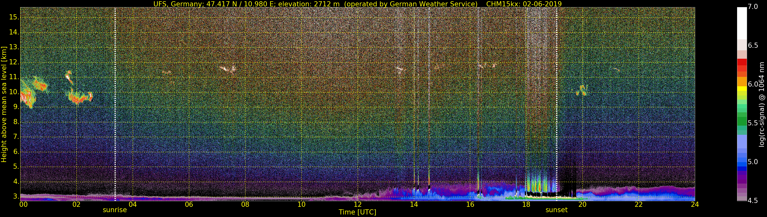The width and height of the screenshot is (767, 217).
Task: Click the y-axis tick label '10.'
Action: (x=14, y=92)
